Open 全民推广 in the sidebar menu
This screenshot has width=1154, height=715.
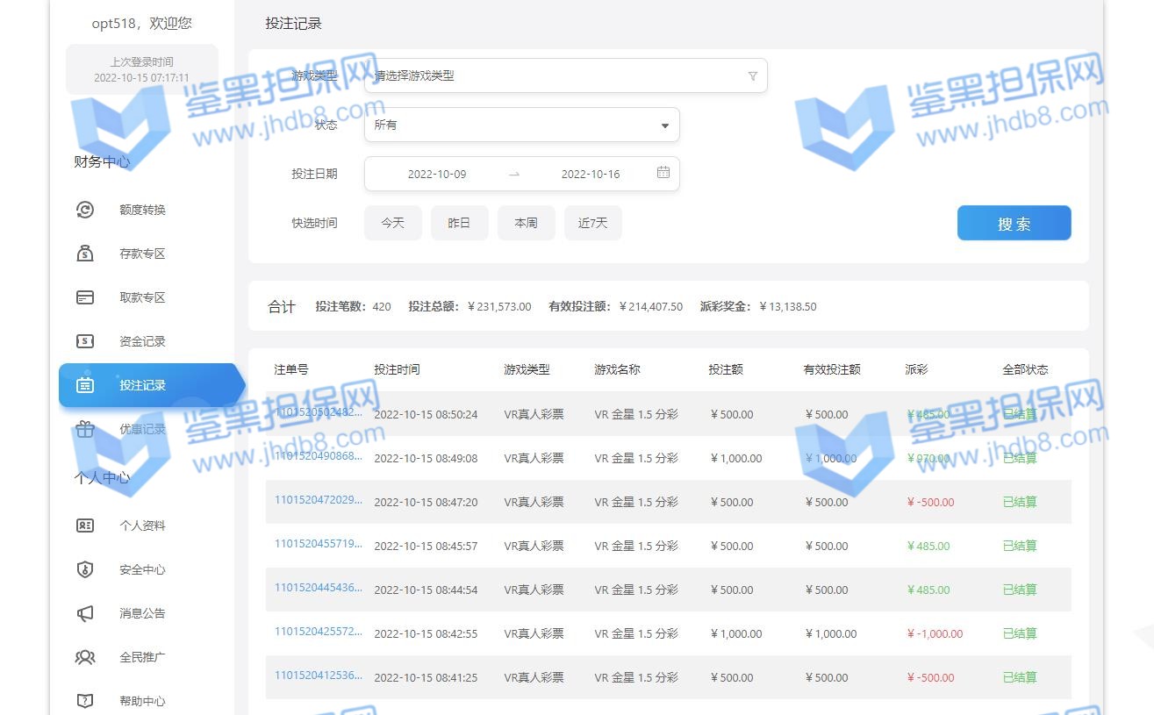point(142,657)
